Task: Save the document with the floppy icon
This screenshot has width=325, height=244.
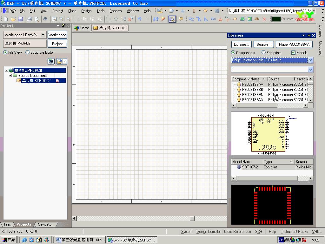Action: 21,19
